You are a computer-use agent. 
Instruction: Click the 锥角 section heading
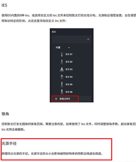click(x=5, y=114)
